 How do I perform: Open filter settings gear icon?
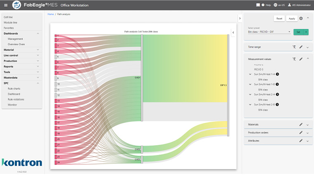pos(301,19)
